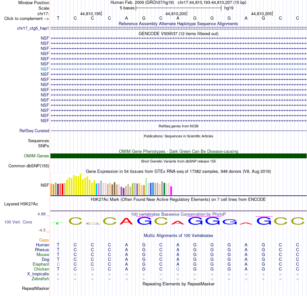This screenshot has width=307, height=296.
Task: Click the chr17_ctg5_hap1 track label
Action: [33, 28]
